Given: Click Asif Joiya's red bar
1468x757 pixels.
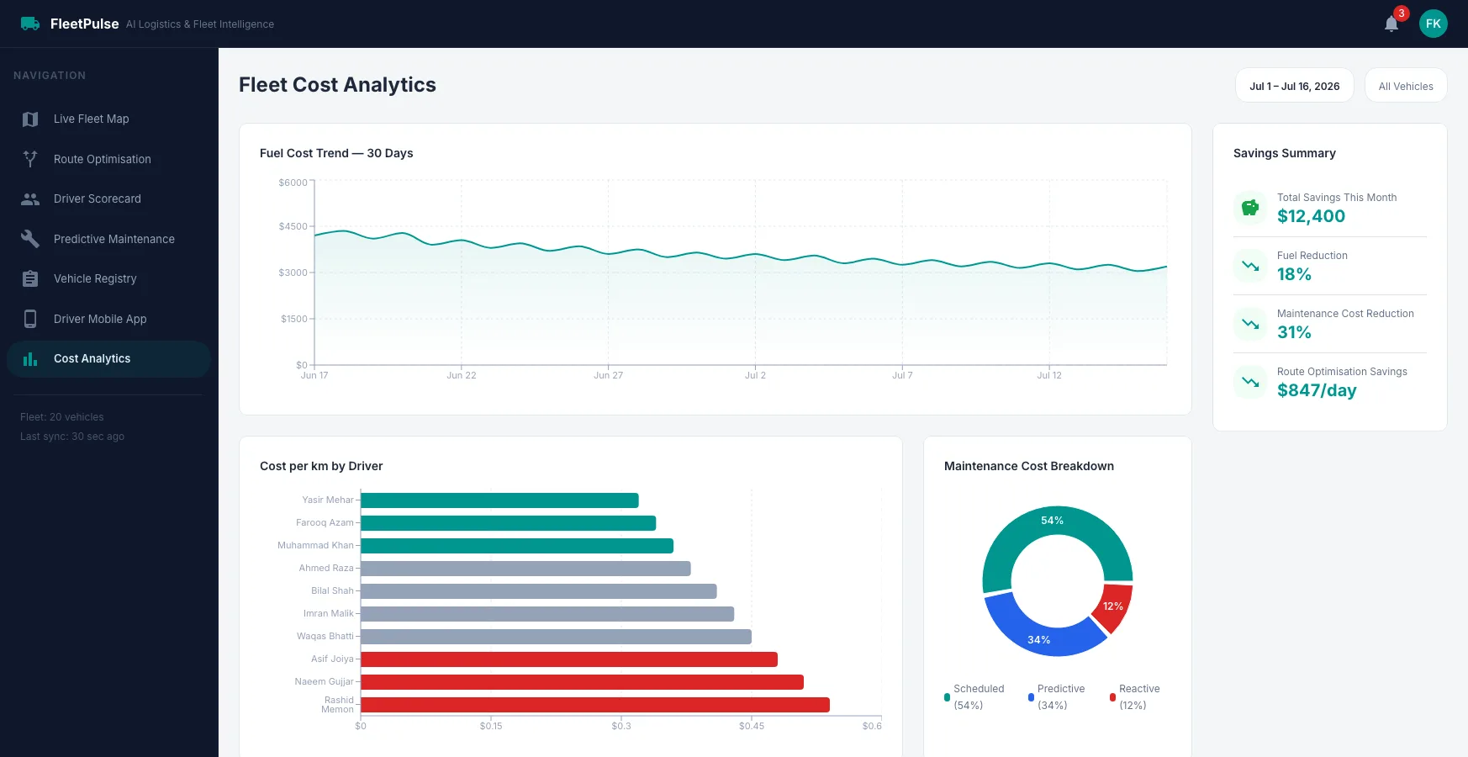Looking at the screenshot, I should click(x=569, y=659).
